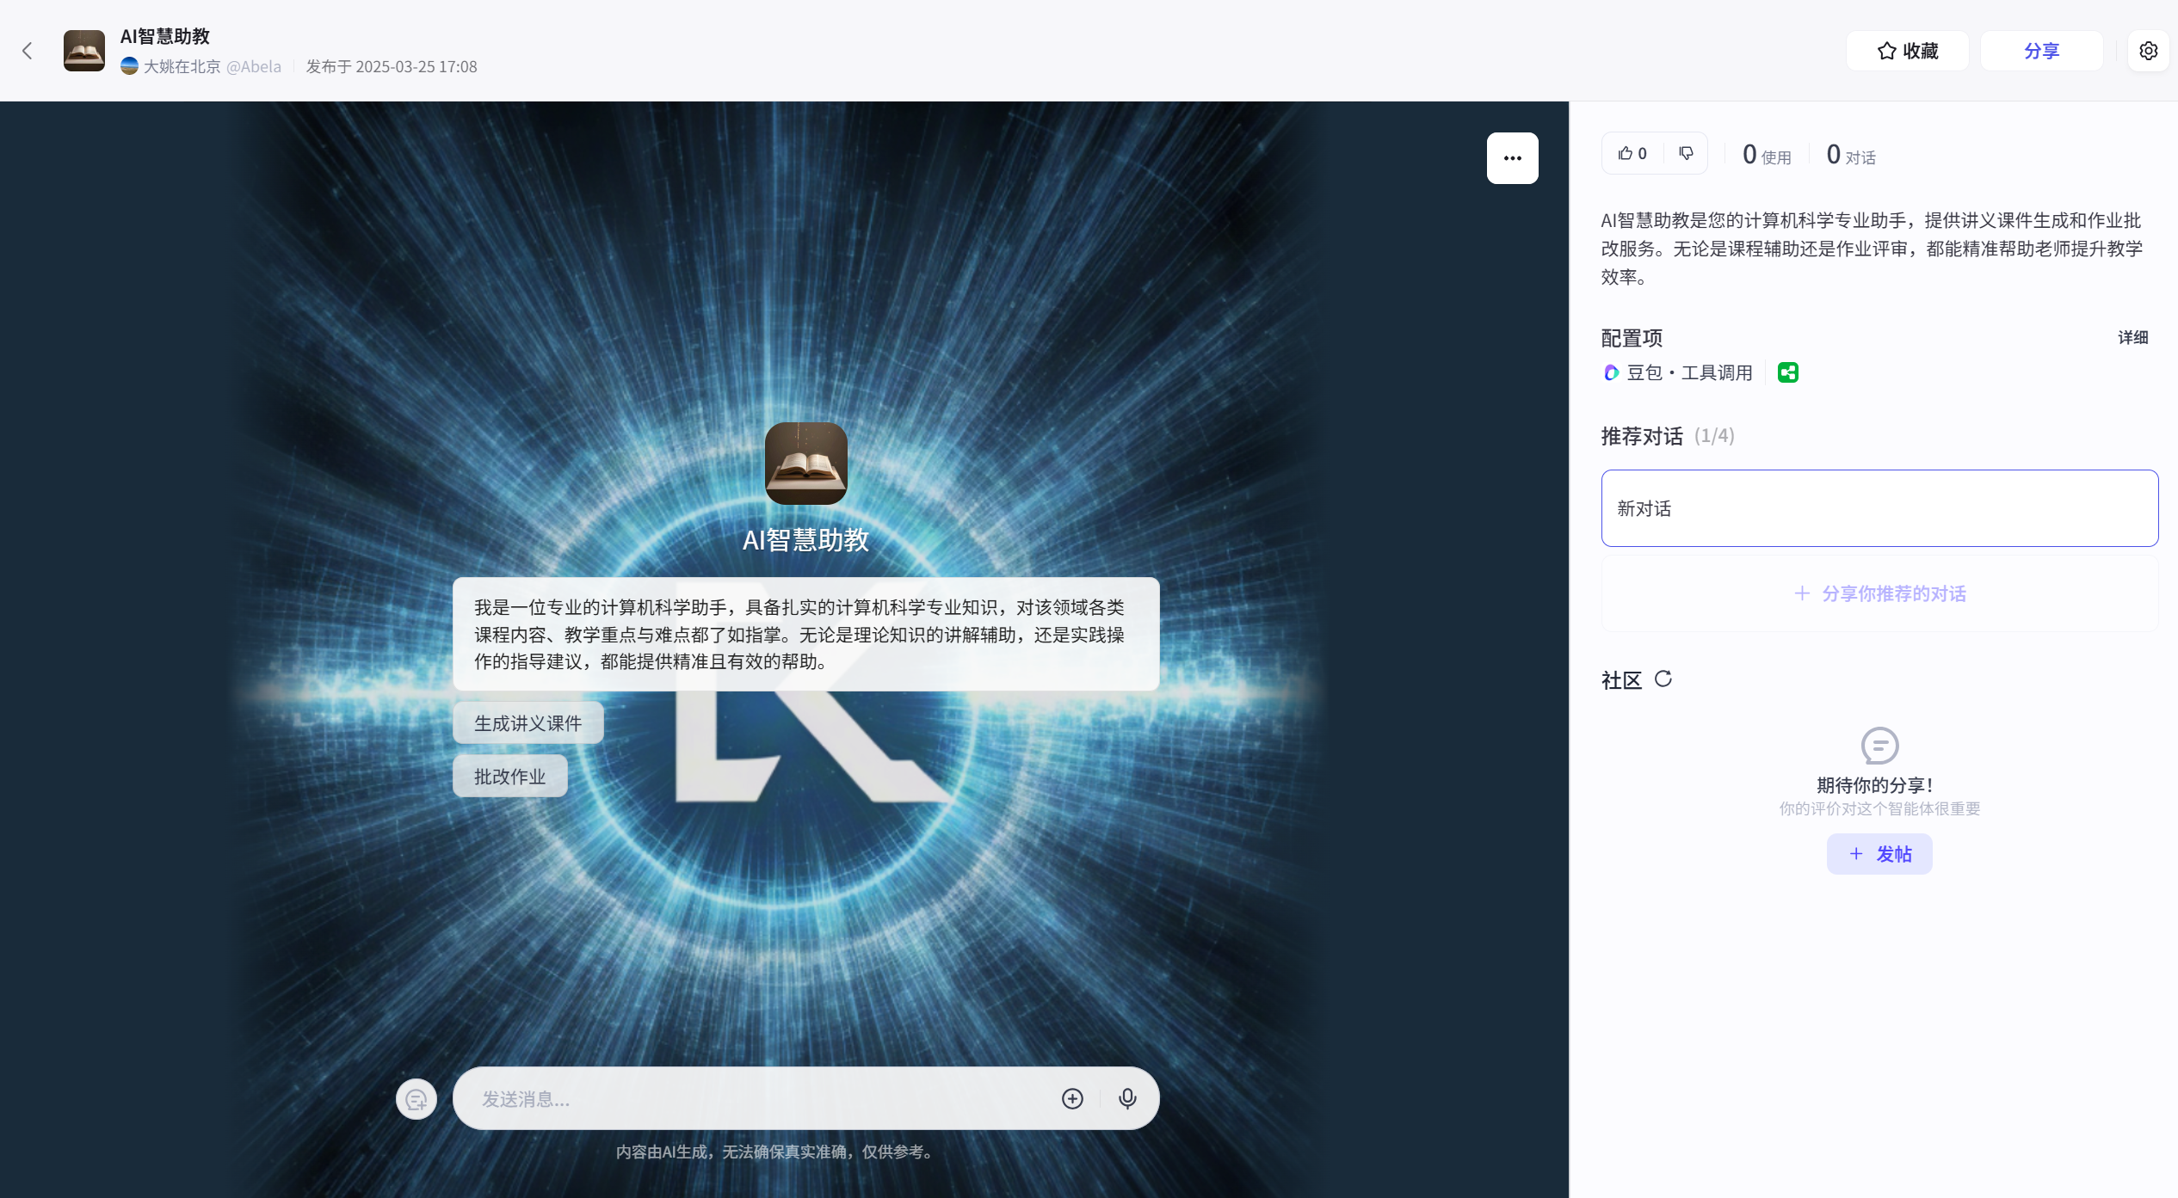Click the back arrow icon
Image resolution: width=2178 pixels, height=1198 pixels.
pyautogui.click(x=28, y=51)
